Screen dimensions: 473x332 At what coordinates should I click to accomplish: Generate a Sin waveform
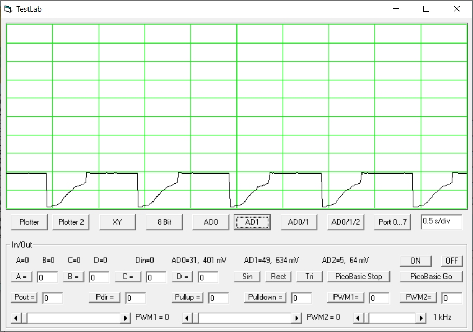click(x=247, y=276)
